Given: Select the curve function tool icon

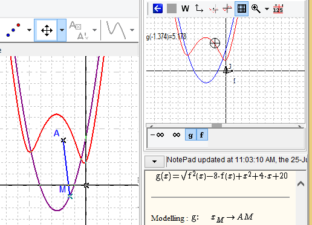Looking at the screenshot, I should click(x=116, y=30).
